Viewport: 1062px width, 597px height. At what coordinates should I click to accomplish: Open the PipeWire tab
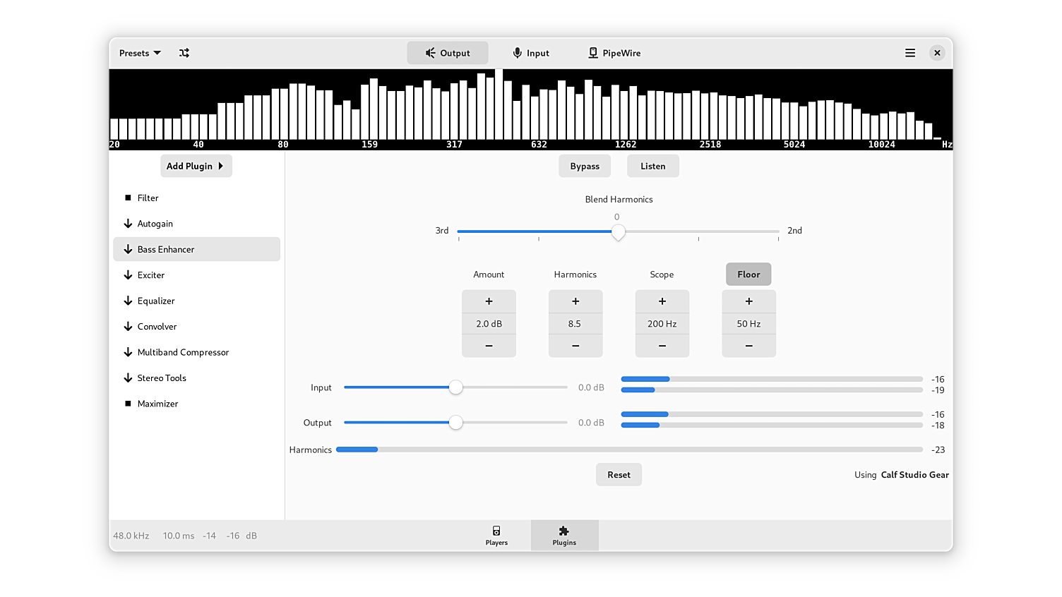(614, 53)
